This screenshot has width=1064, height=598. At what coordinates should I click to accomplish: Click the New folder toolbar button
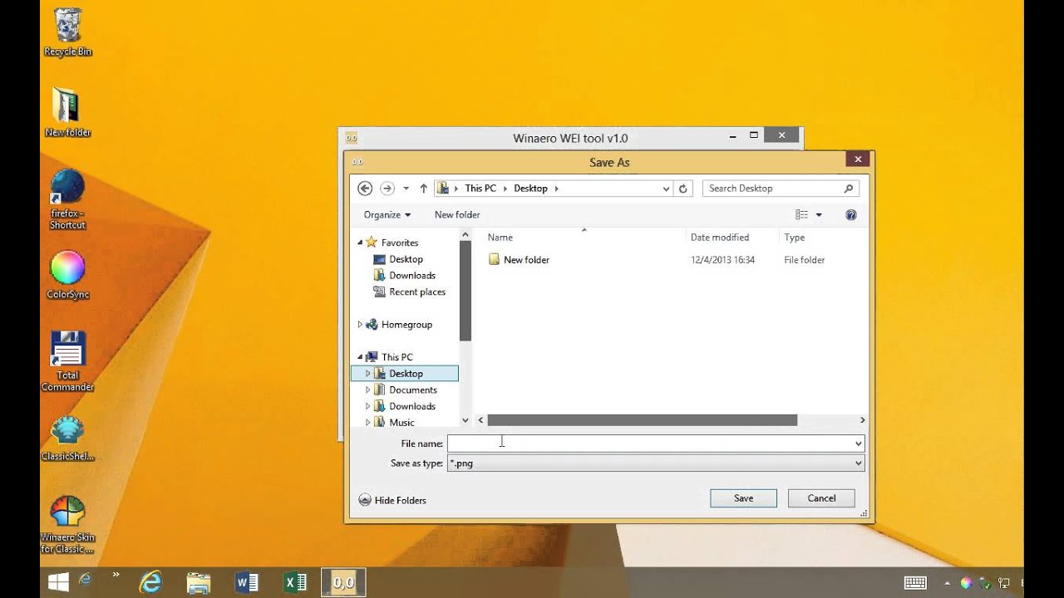click(x=457, y=214)
